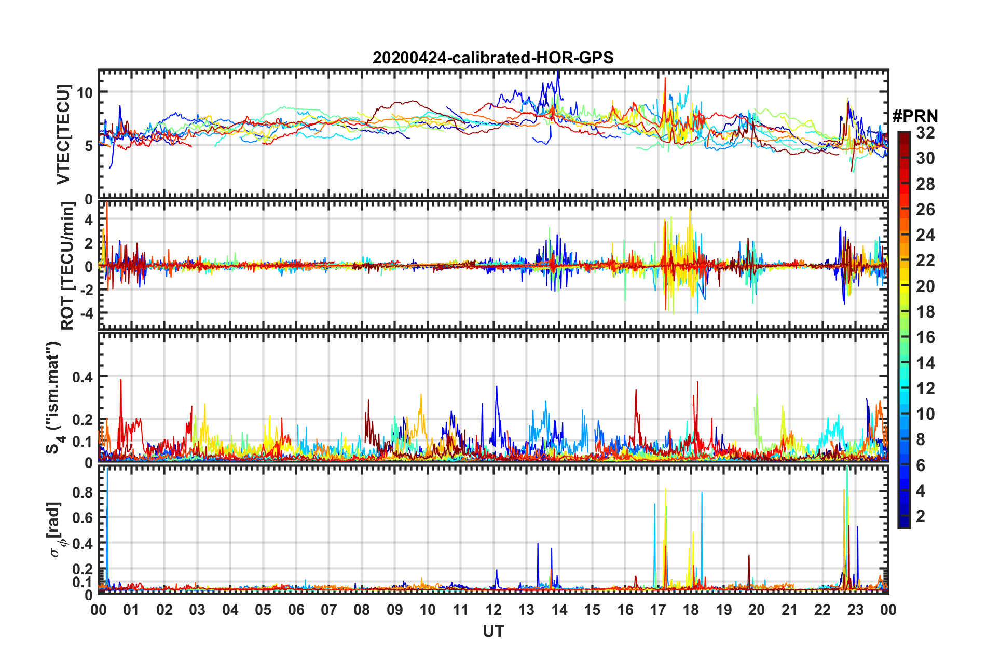987x660 pixels.
Task: Click PRN colorbar tick label "14"
Action: click(925, 363)
